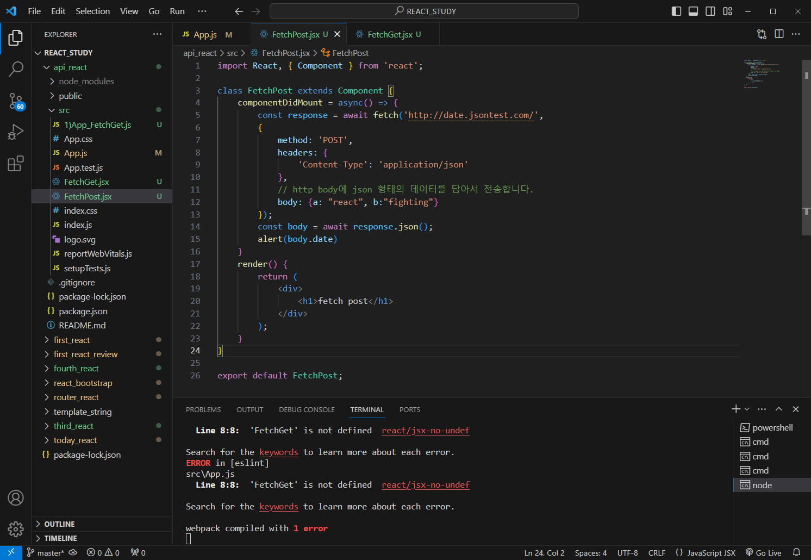Screen dimensions: 811x560
Task: Split the editor to the right
Action: pyautogui.click(x=779, y=34)
